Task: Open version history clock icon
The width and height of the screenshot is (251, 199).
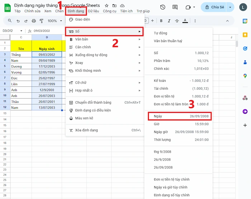Action: click(163, 7)
